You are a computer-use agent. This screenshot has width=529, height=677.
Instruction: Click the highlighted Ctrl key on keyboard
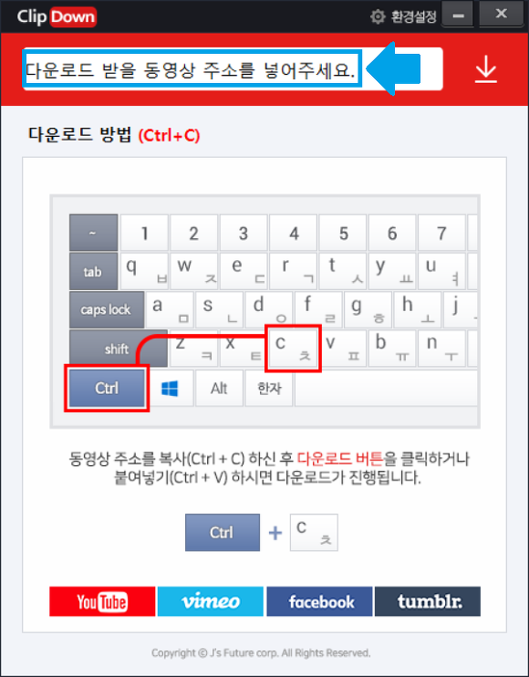click(x=107, y=388)
